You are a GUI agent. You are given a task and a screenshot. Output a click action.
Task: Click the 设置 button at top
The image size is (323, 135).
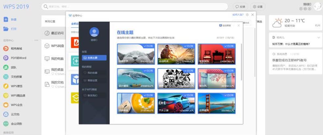[258, 7]
